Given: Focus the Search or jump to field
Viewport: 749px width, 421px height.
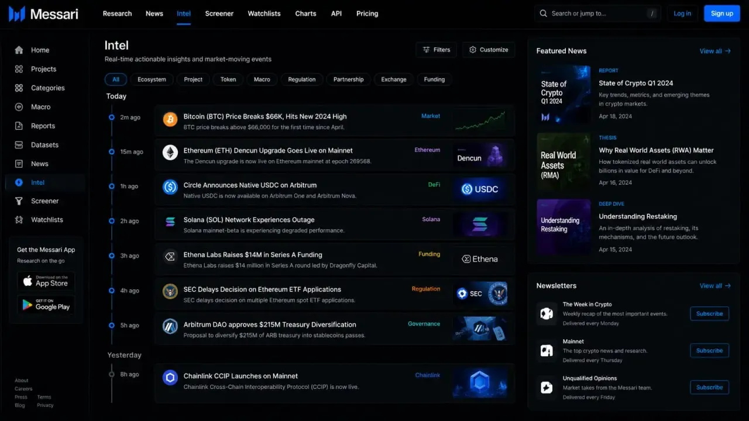Looking at the screenshot, I should 598,13.
